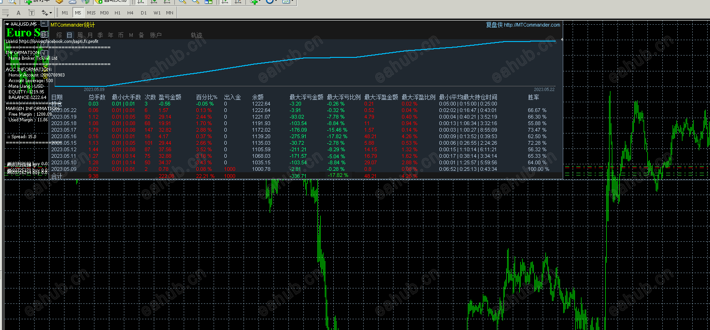The width and height of the screenshot is (710, 330).
Task: Select the 2023.05.18 date row
Action: pos(65,123)
